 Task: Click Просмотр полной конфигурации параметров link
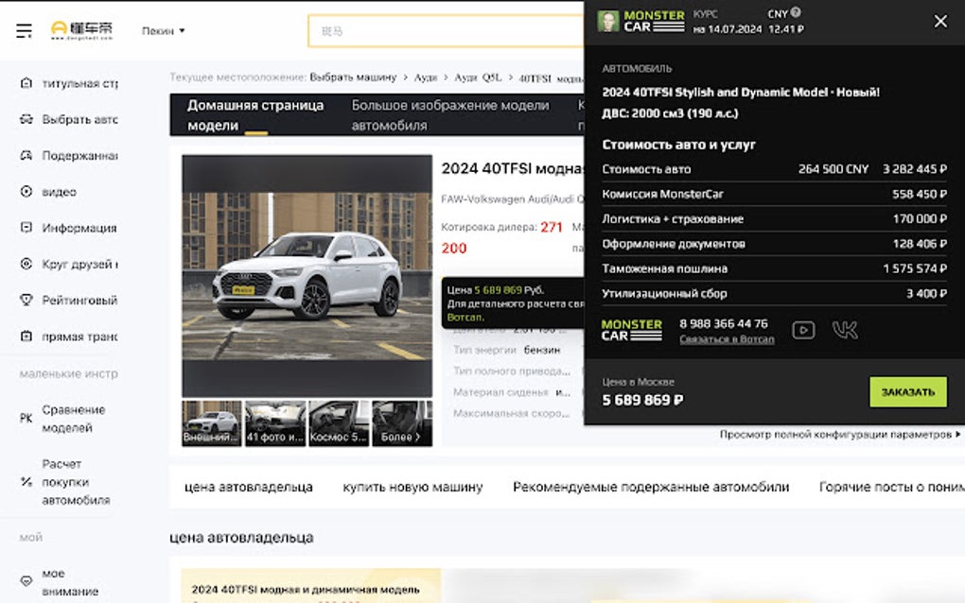coord(839,435)
